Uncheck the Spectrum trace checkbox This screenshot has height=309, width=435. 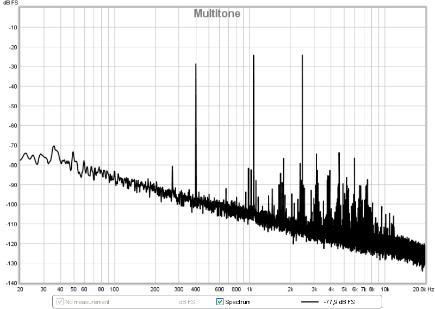[220, 301]
